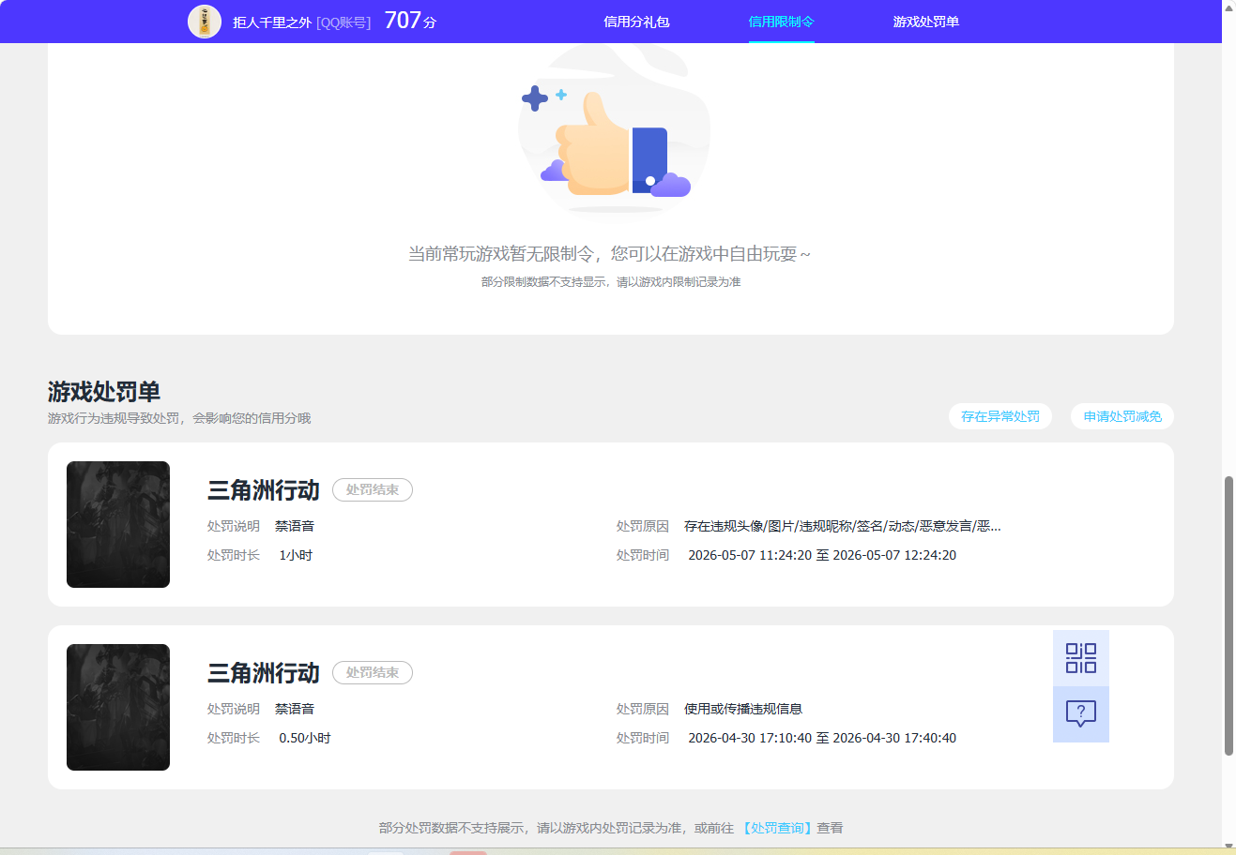The height and width of the screenshot is (855, 1236).
Task: Click the help question-mark chat icon
Action: [1081, 714]
